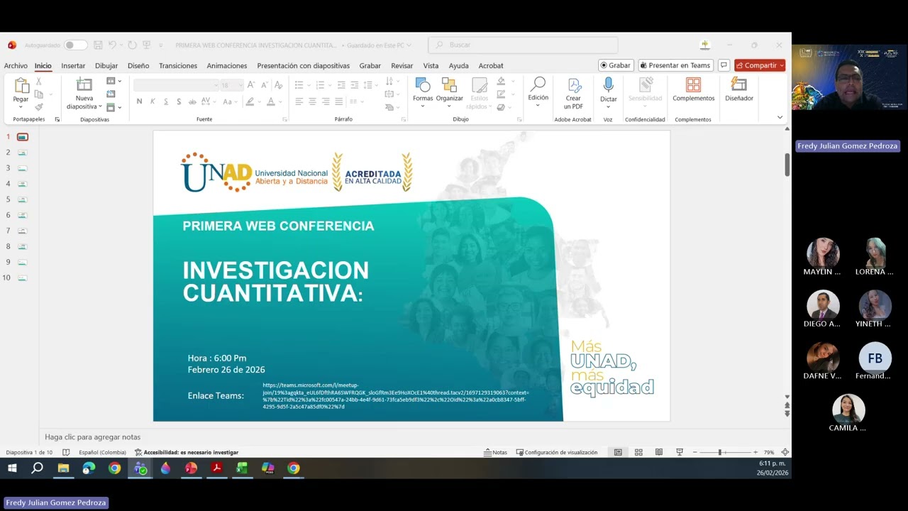The image size is (908, 511).
Task: Click the comments speech bubble icon
Action: [x=724, y=65]
